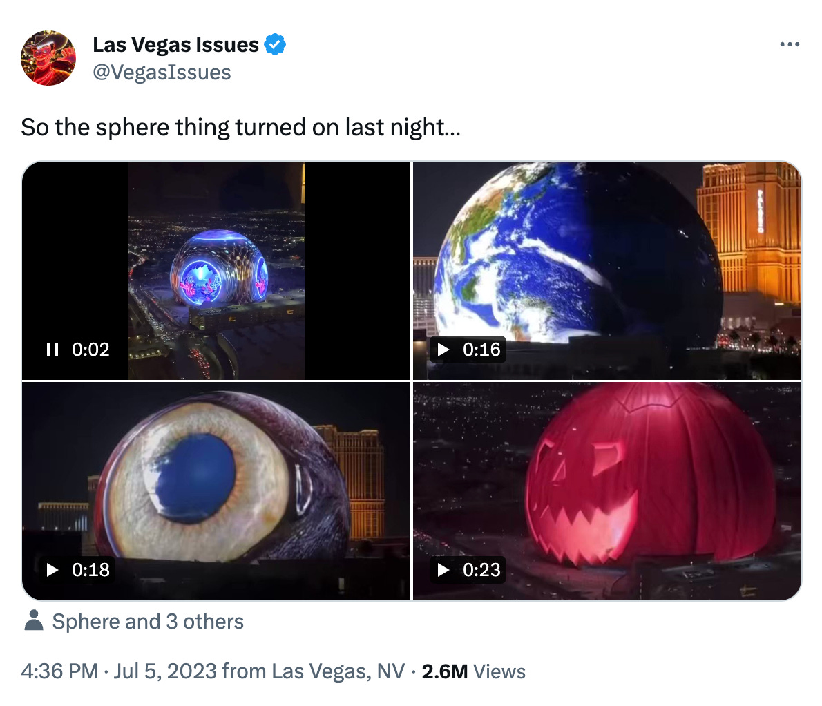
Task: Play the 0:23 pumpkin sphere video
Action: (x=443, y=570)
